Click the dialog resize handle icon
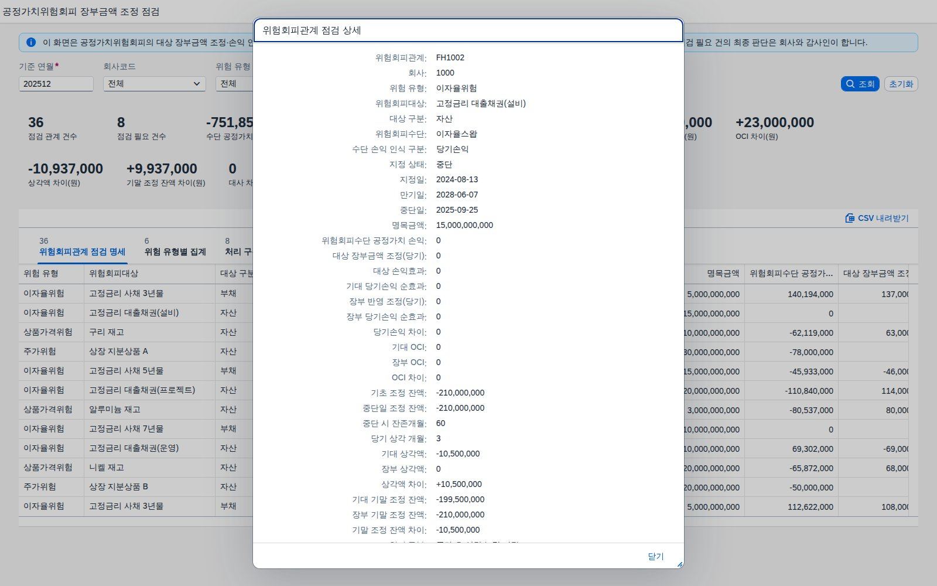The height and width of the screenshot is (586, 937). tap(679, 564)
